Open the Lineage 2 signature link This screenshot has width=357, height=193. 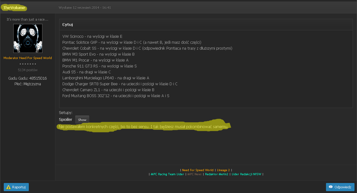[223, 170]
